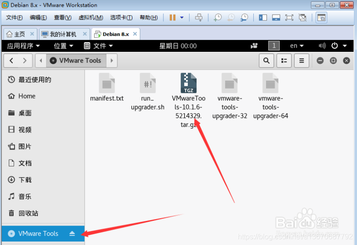Image resolution: width=357 pixels, height=245 pixels.
Task: Click the volume speaker icon
Action: 322,46
